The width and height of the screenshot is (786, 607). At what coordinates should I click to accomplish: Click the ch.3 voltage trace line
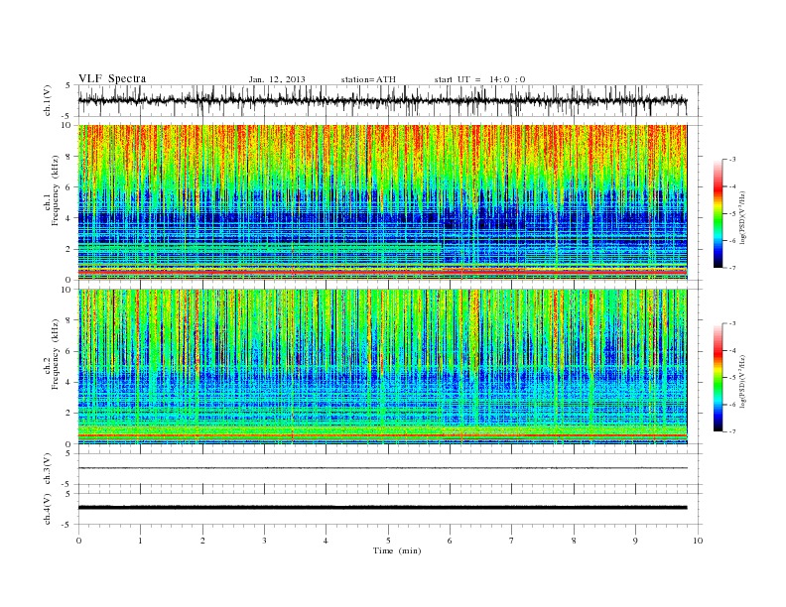click(382, 468)
